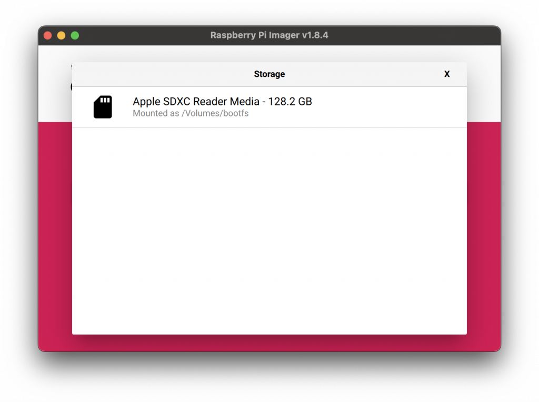This screenshot has width=539, height=402.
Task: Click the empty white area of the storage list
Action: 269,232
